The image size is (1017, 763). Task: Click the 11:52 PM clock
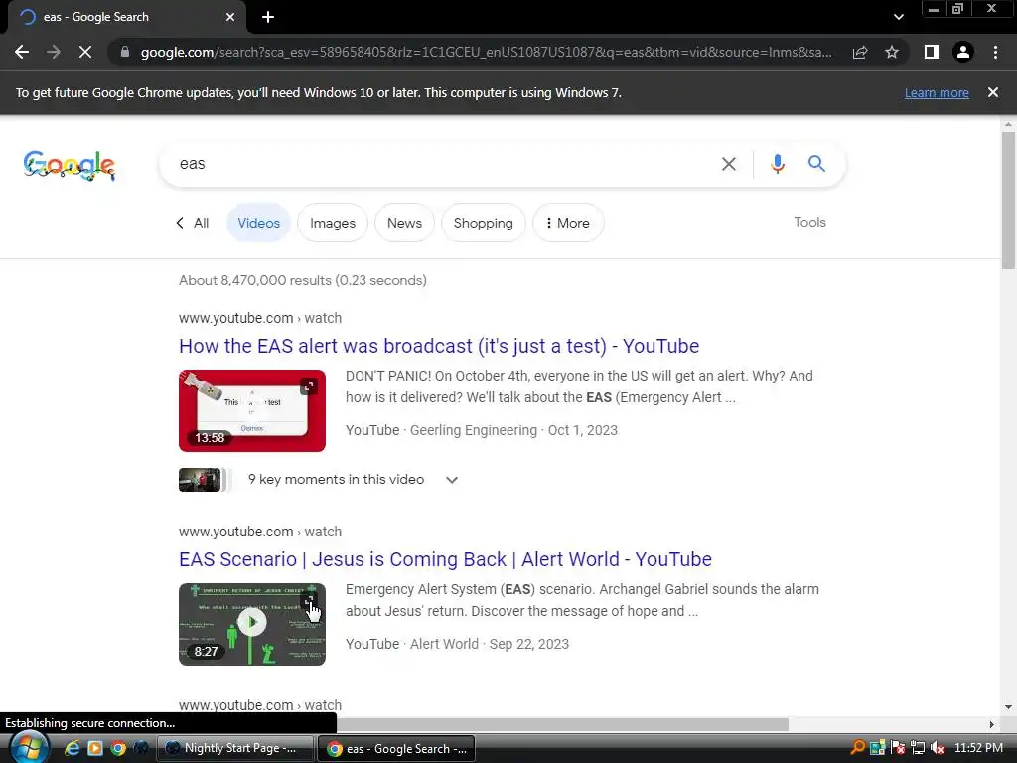tap(978, 748)
